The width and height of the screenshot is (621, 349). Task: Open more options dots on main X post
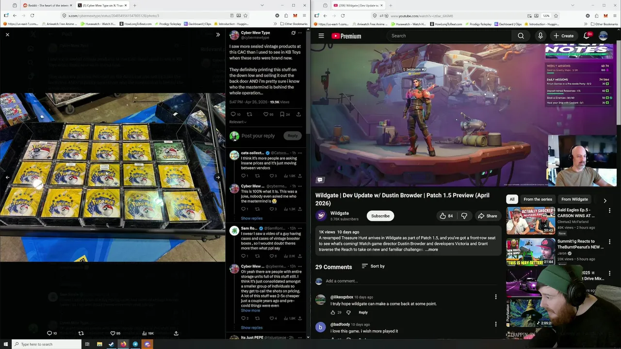[300, 33]
